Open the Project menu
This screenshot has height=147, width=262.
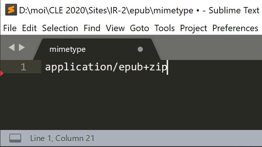(x=193, y=28)
